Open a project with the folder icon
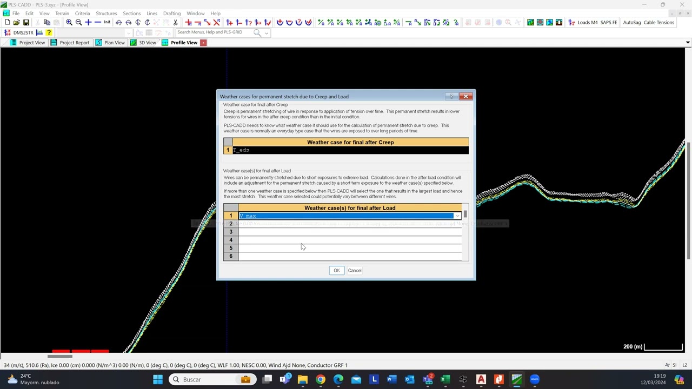 16,22
